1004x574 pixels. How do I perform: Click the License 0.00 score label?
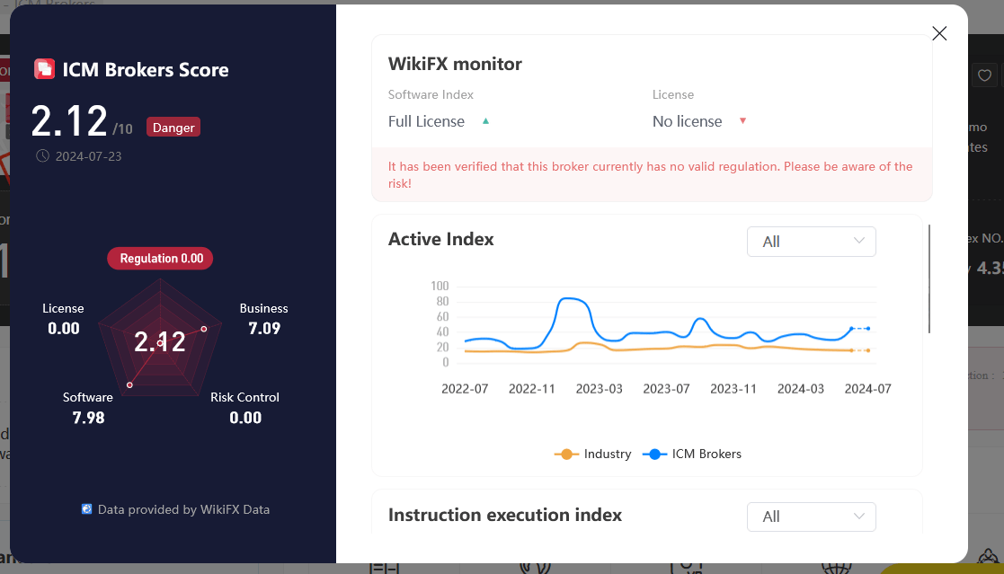pos(64,319)
